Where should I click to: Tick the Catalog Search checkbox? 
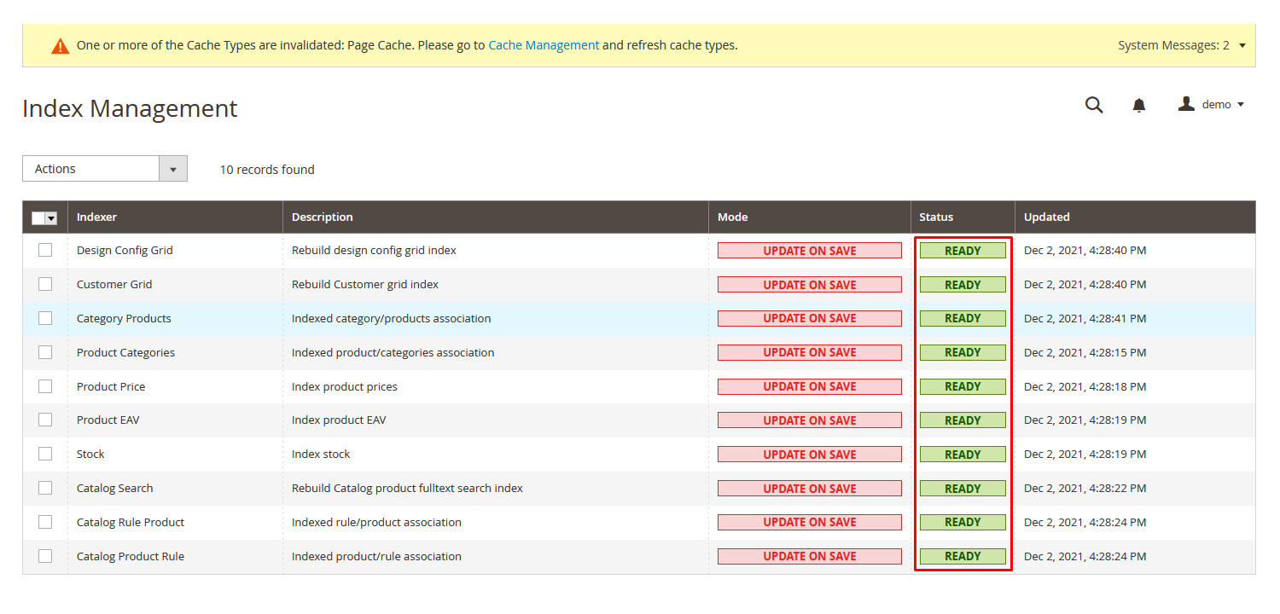(x=45, y=488)
